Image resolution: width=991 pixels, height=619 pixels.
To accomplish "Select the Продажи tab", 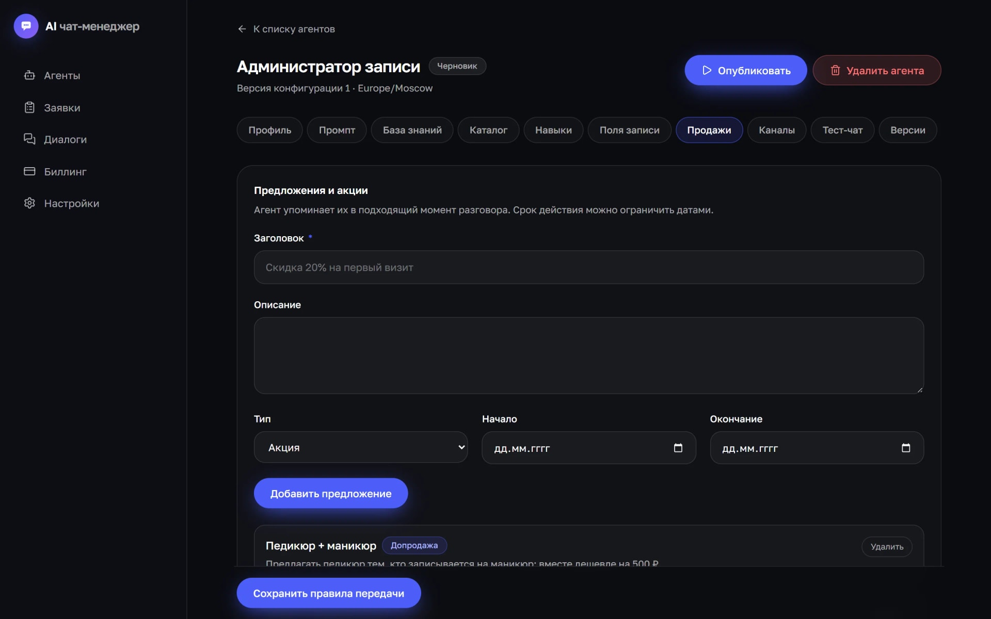I will coord(709,130).
